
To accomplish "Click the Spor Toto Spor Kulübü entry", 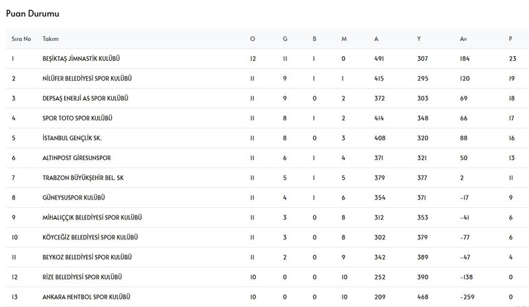I will point(77,118).
